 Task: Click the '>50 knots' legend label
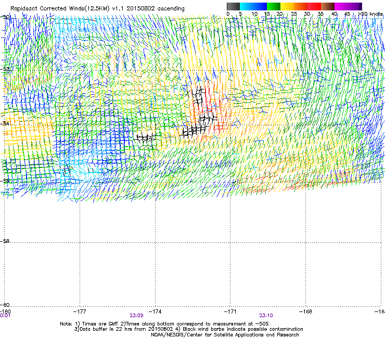(370, 14)
